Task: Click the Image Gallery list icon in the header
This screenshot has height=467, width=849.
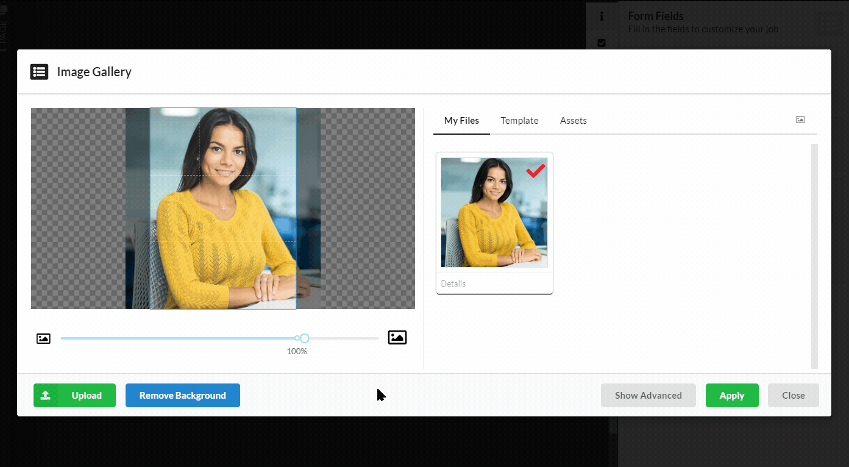Action: point(39,71)
